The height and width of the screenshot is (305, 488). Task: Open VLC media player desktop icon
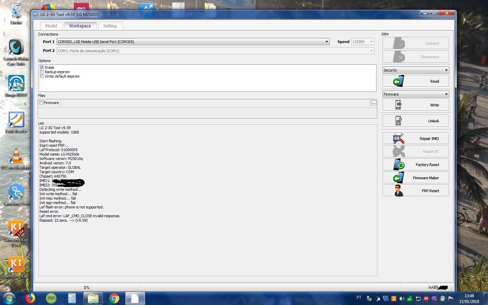[x=16, y=158]
